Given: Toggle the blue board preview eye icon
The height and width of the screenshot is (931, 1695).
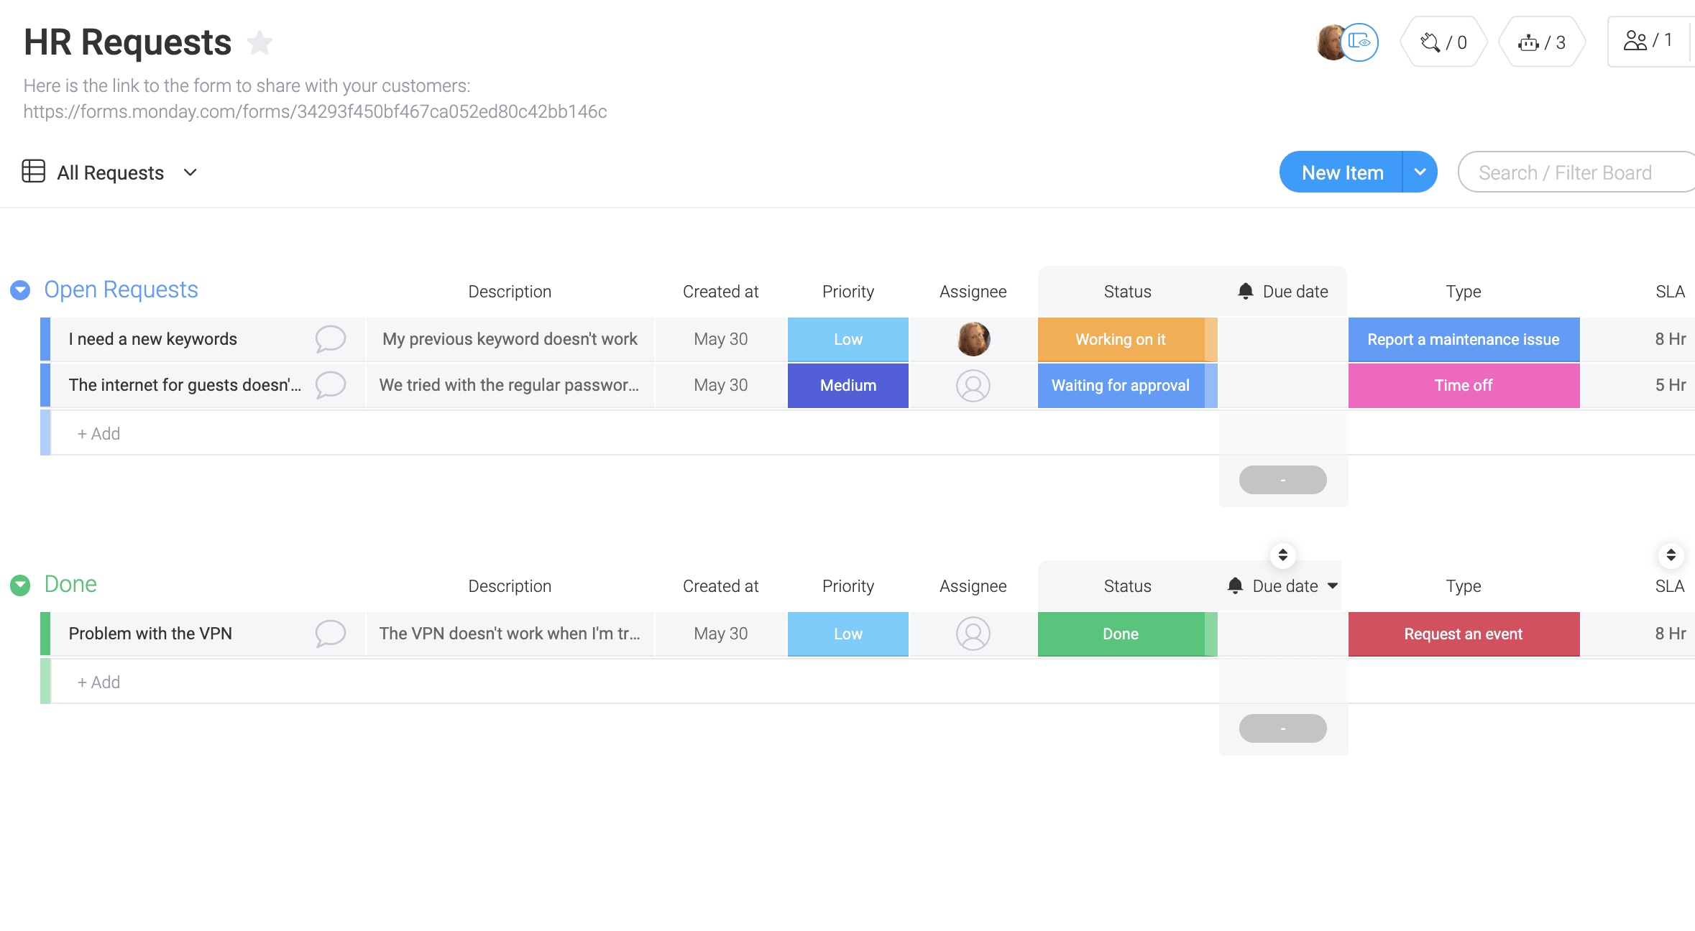Looking at the screenshot, I should point(1361,42).
